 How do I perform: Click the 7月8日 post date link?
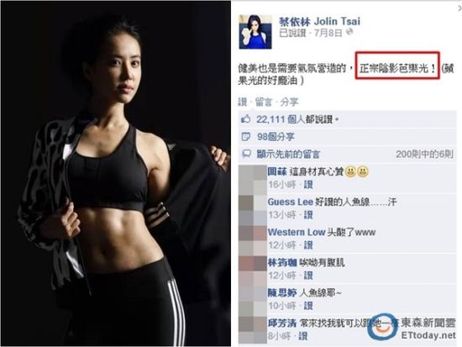(x=328, y=33)
